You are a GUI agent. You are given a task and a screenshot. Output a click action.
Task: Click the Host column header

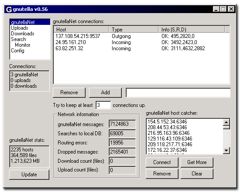tap(81, 29)
